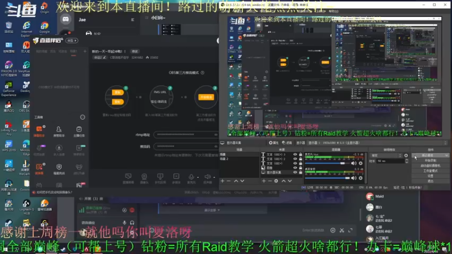Open the 模型 mode switcher pill
452x254 pixels.
(x=72, y=41)
